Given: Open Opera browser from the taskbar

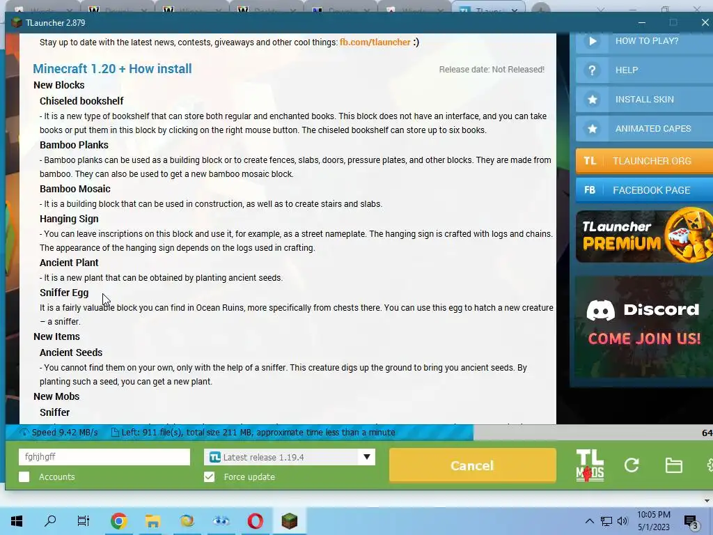Looking at the screenshot, I should click(x=255, y=521).
